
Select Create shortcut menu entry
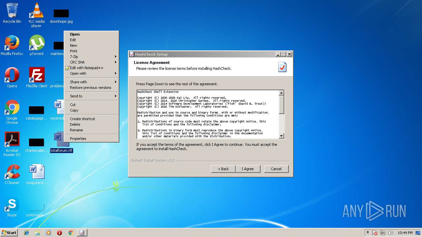pos(91,119)
